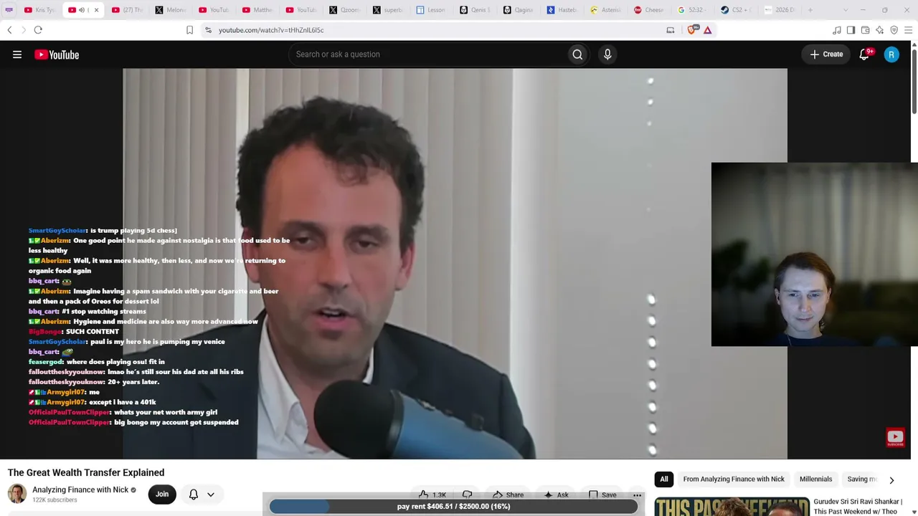Screen dimensions: 918x516
Task: Open the browser main menu
Action: (x=909, y=30)
